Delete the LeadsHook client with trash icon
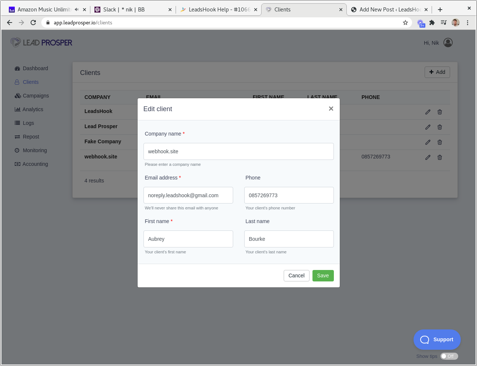The image size is (477, 366). (440, 112)
